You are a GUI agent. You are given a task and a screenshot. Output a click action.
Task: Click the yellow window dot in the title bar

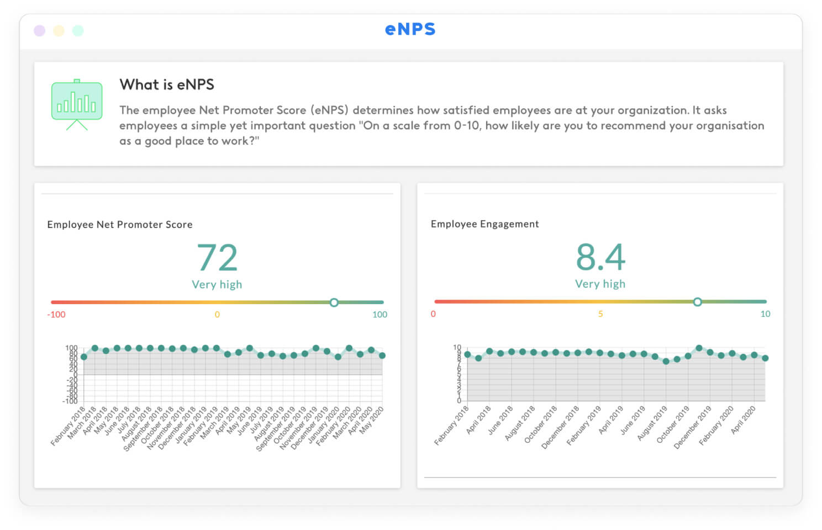coord(59,30)
